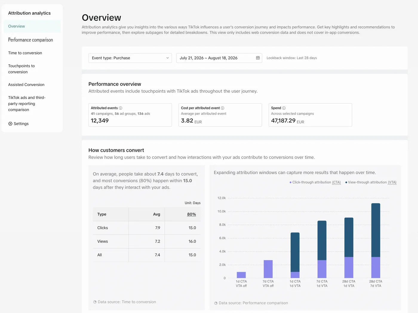Click the All row label in table

(99, 255)
